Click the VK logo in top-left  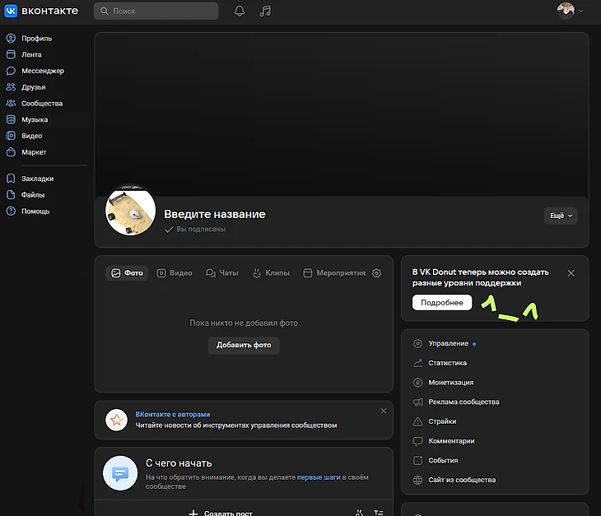pyautogui.click(x=41, y=12)
